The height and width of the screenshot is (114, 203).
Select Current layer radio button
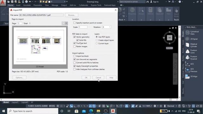click(96, 43)
